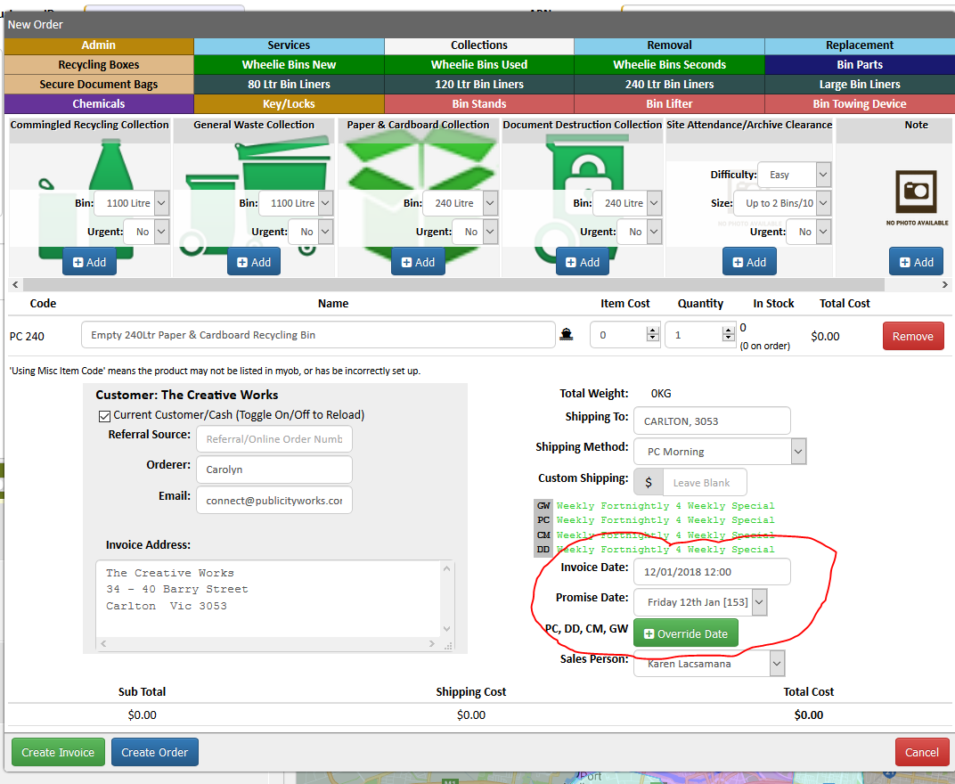Click the No Photo Available camera icon
Screen dimensions: 955x784
[x=916, y=192]
